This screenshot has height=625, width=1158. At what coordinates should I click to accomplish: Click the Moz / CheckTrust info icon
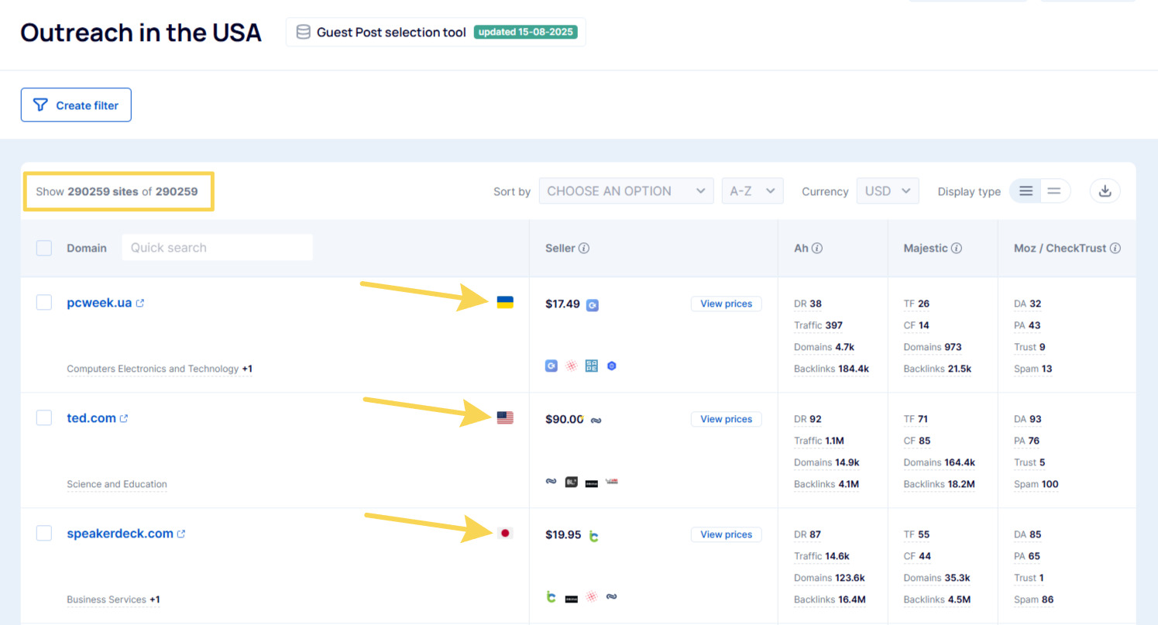[1115, 249]
